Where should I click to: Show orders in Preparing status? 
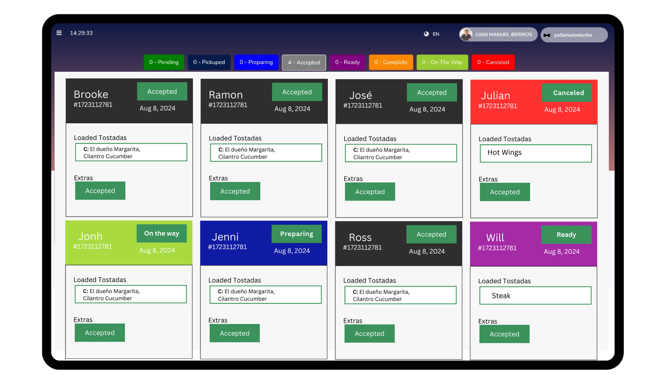tap(256, 62)
